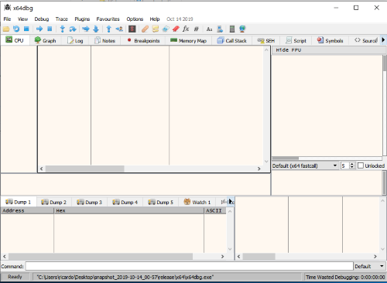Open the Plugins menu
Screen dimensions: 387x283
pyautogui.click(x=82, y=19)
